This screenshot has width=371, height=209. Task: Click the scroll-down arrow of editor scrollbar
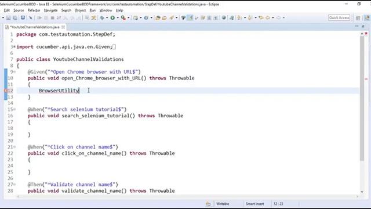click(362, 192)
